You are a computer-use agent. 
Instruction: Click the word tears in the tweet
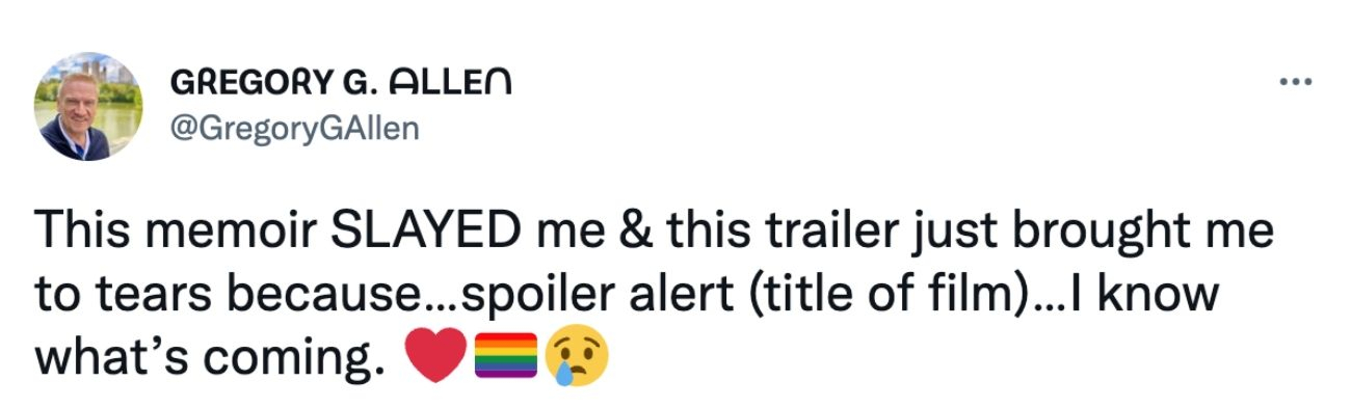click(154, 293)
